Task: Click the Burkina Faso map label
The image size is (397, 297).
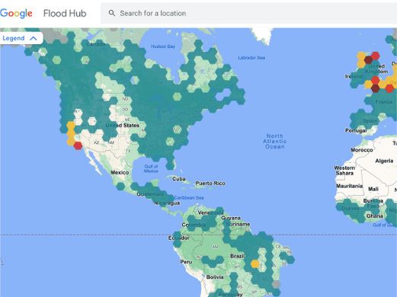Action: click(x=373, y=203)
